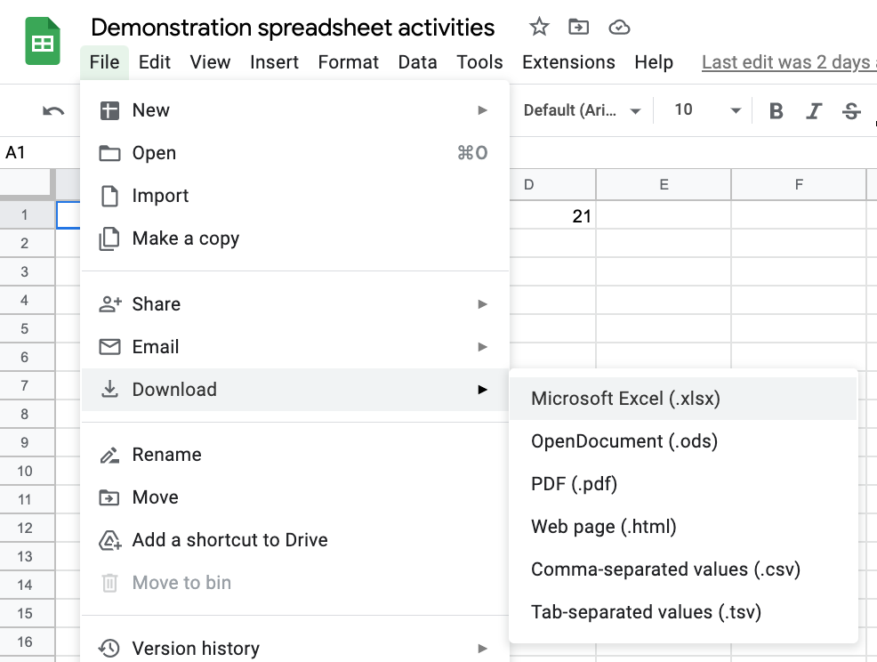Open the Edit menu
The height and width of the screenshot is (662, 877).
155,62
